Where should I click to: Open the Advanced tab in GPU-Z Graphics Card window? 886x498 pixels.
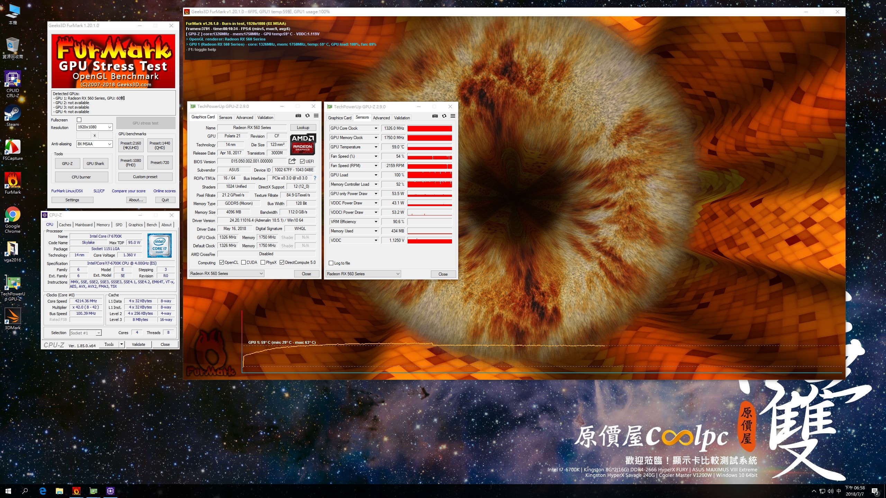[x=245, y=118]
